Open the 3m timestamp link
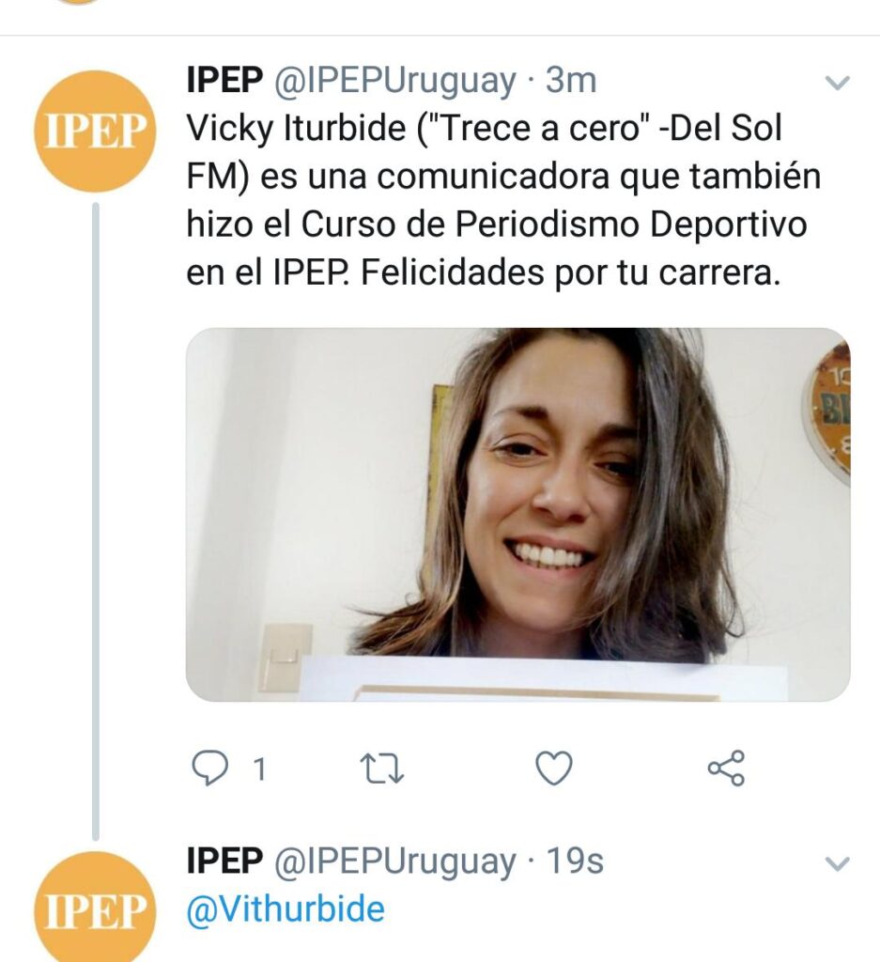880x962 pixels. [x=571, y=82]
